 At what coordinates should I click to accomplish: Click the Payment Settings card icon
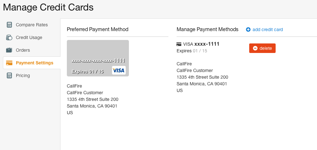pyautogui.click(x=9, y=63)
